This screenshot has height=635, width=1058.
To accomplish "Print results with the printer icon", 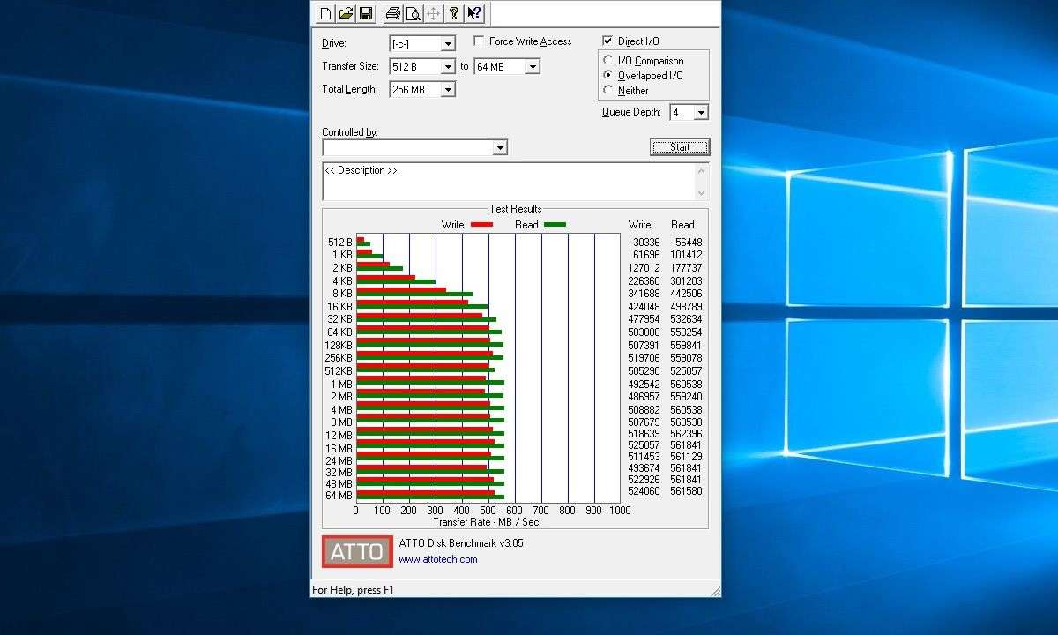I will (x=393, y=12).
